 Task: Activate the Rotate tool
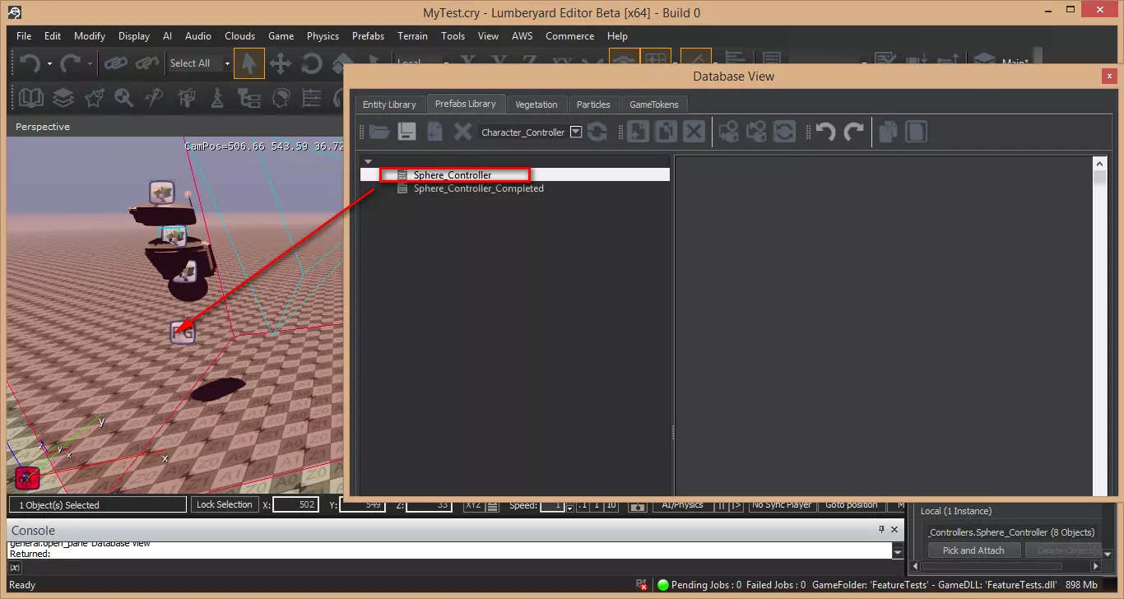tap(312, 63)
